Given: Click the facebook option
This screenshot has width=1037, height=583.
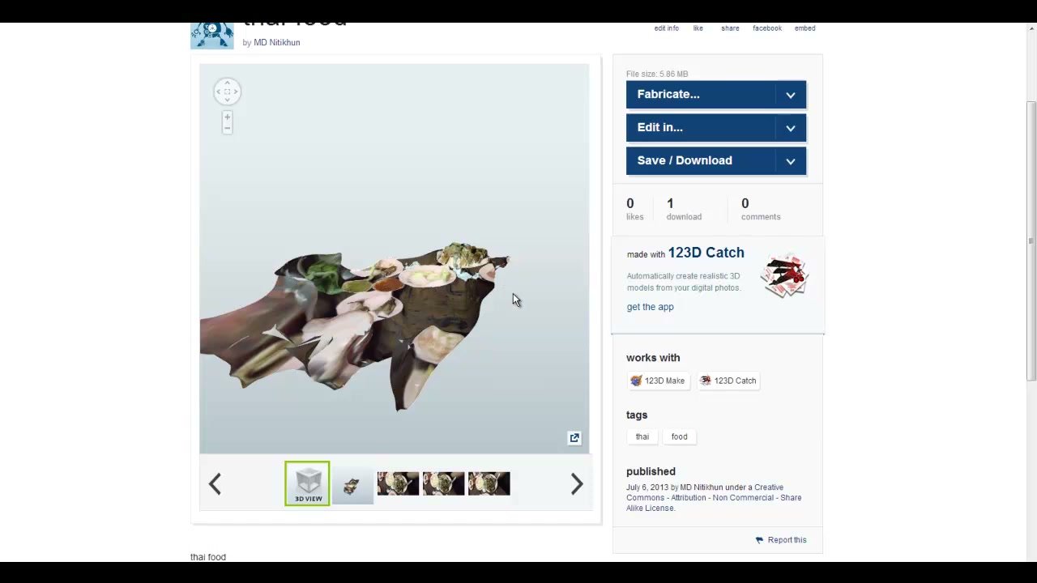Looking at the screenshot, I should [x=767, y=28].
